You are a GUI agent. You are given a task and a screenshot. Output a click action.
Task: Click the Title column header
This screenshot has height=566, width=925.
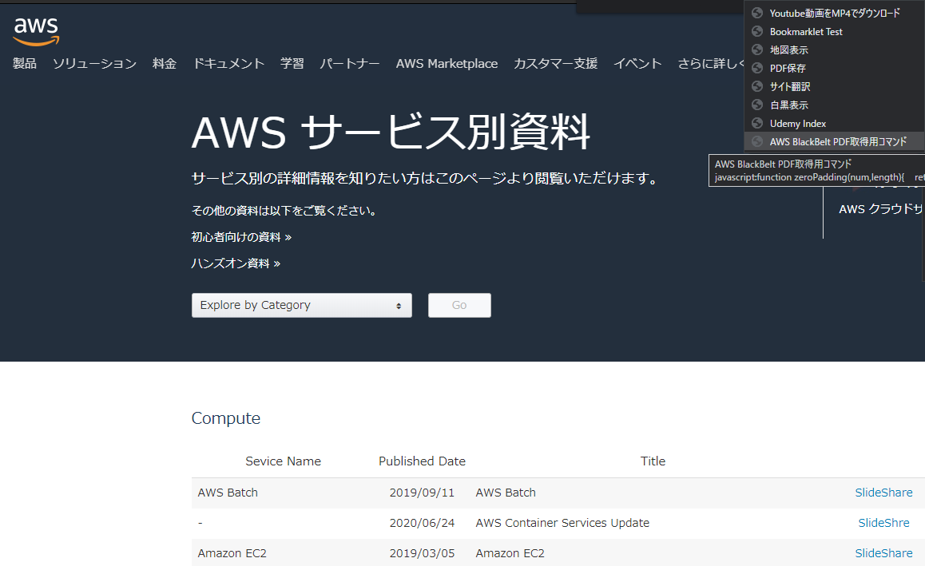653,461
